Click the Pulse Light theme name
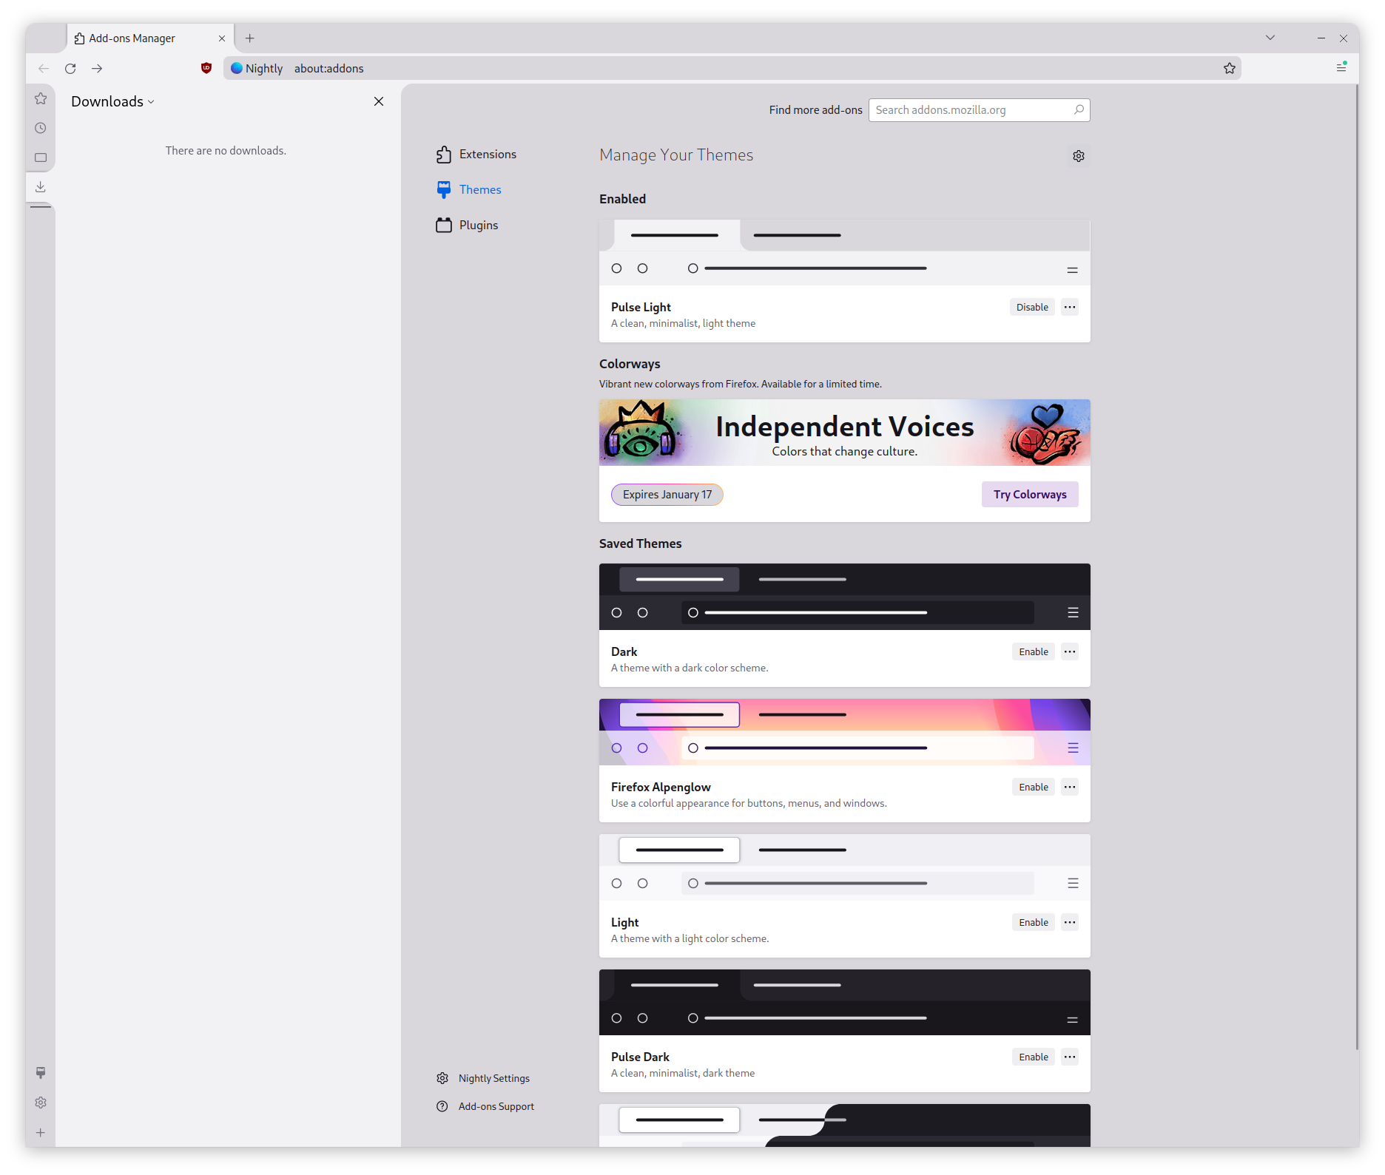 coord(641,307)
